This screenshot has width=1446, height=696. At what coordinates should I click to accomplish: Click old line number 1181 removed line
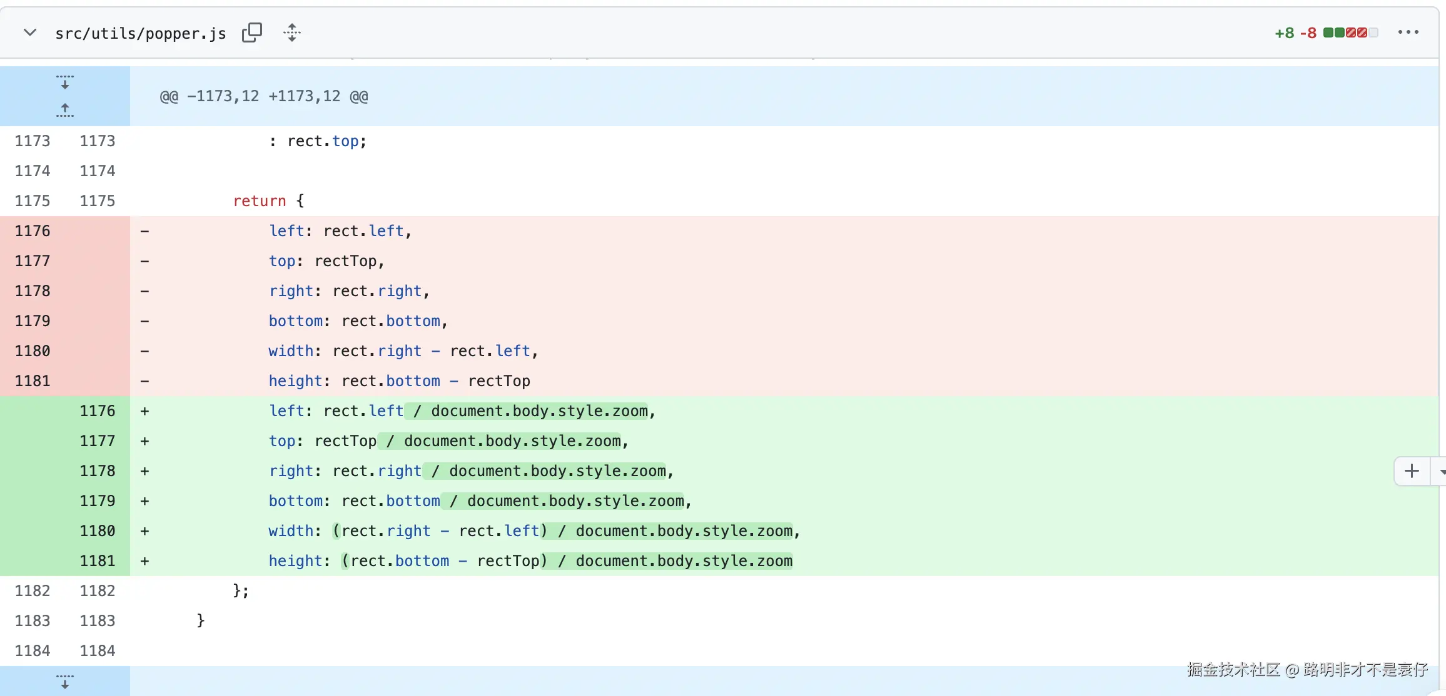33,381
